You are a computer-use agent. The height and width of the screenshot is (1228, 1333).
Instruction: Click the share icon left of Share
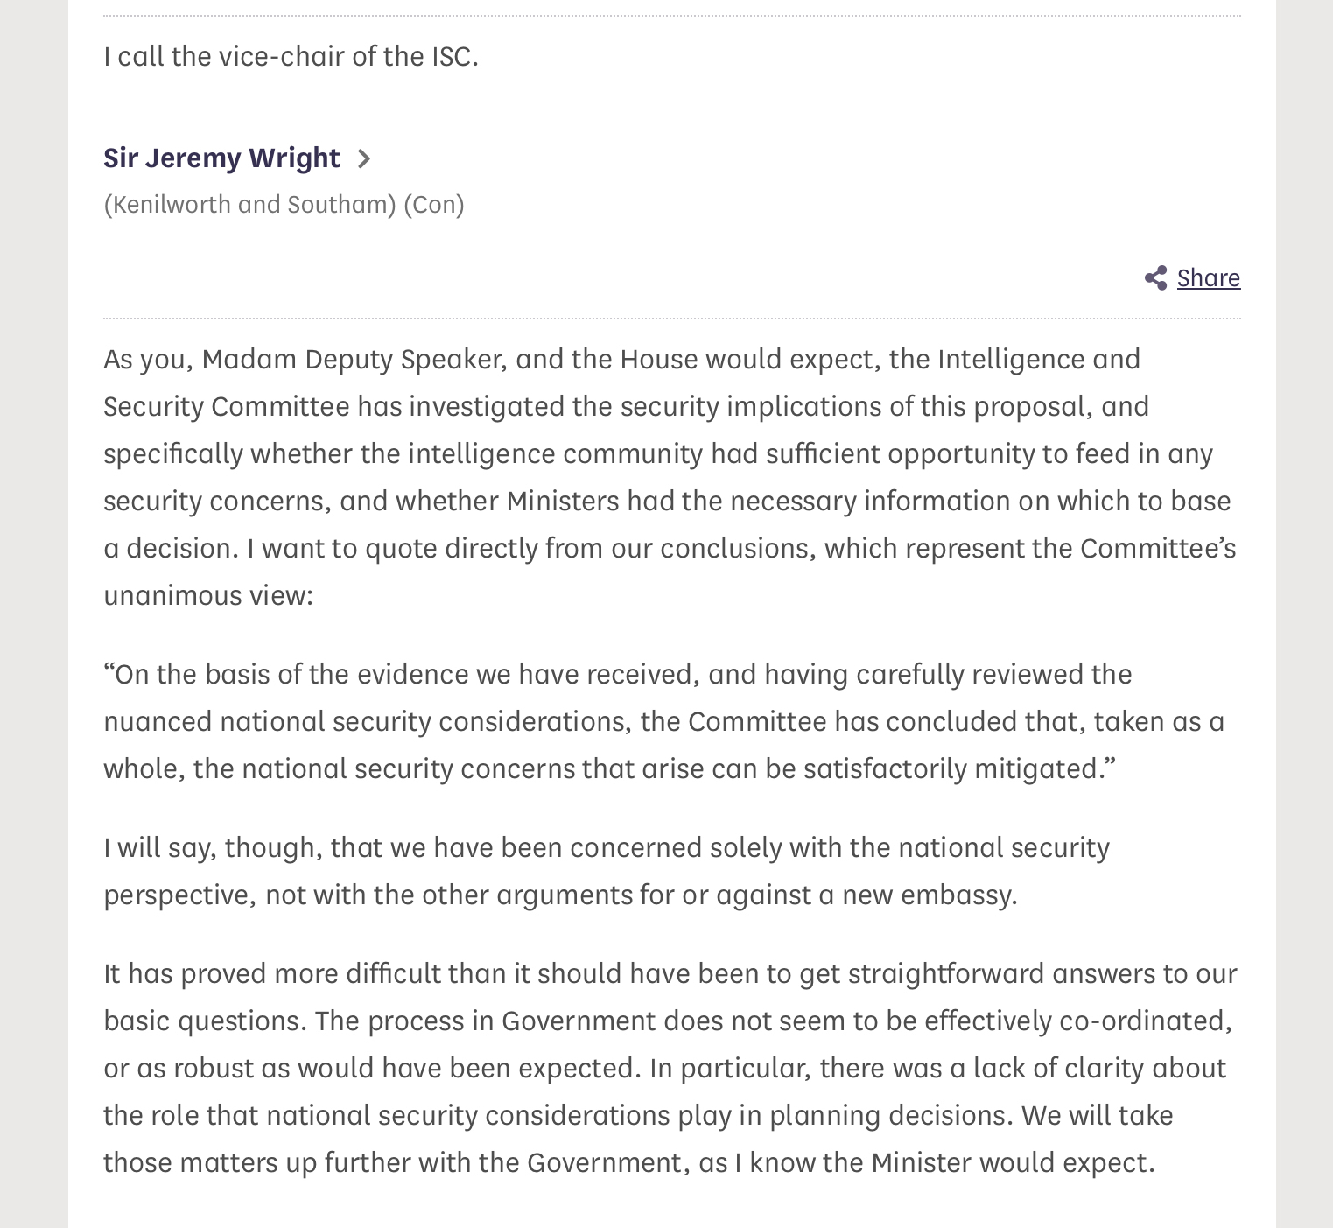[x=1155, y=278]
